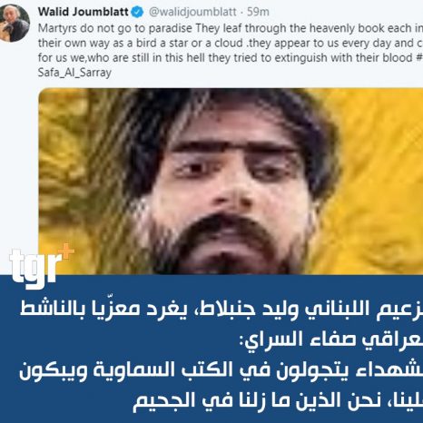Open the attached photo of the bearded man

pyautogui.click(x=231, y=181)
